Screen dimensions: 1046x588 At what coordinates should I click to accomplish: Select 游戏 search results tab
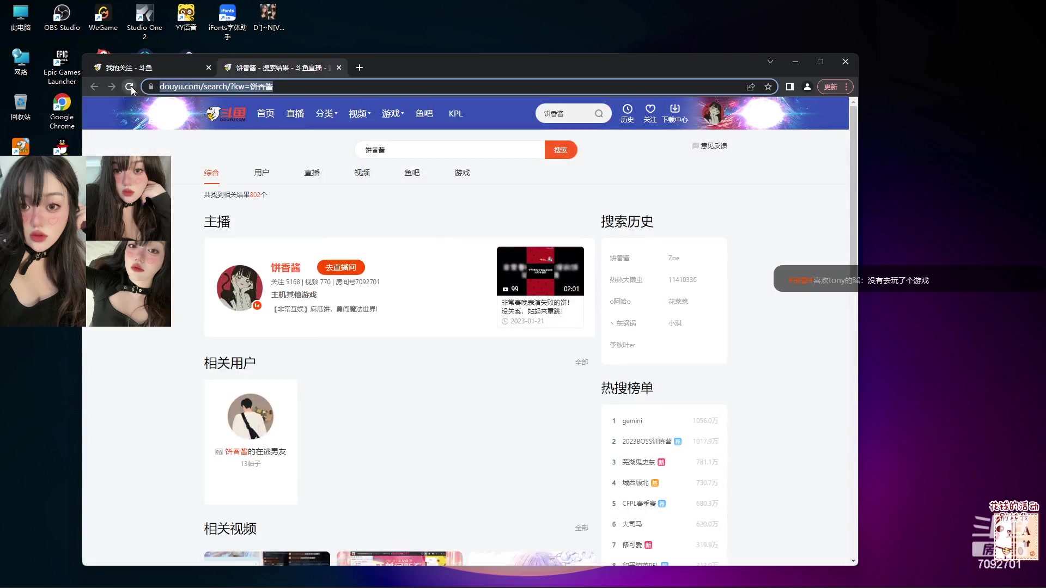[462, 173]
